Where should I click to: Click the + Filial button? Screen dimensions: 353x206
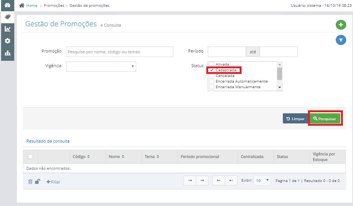53,182
